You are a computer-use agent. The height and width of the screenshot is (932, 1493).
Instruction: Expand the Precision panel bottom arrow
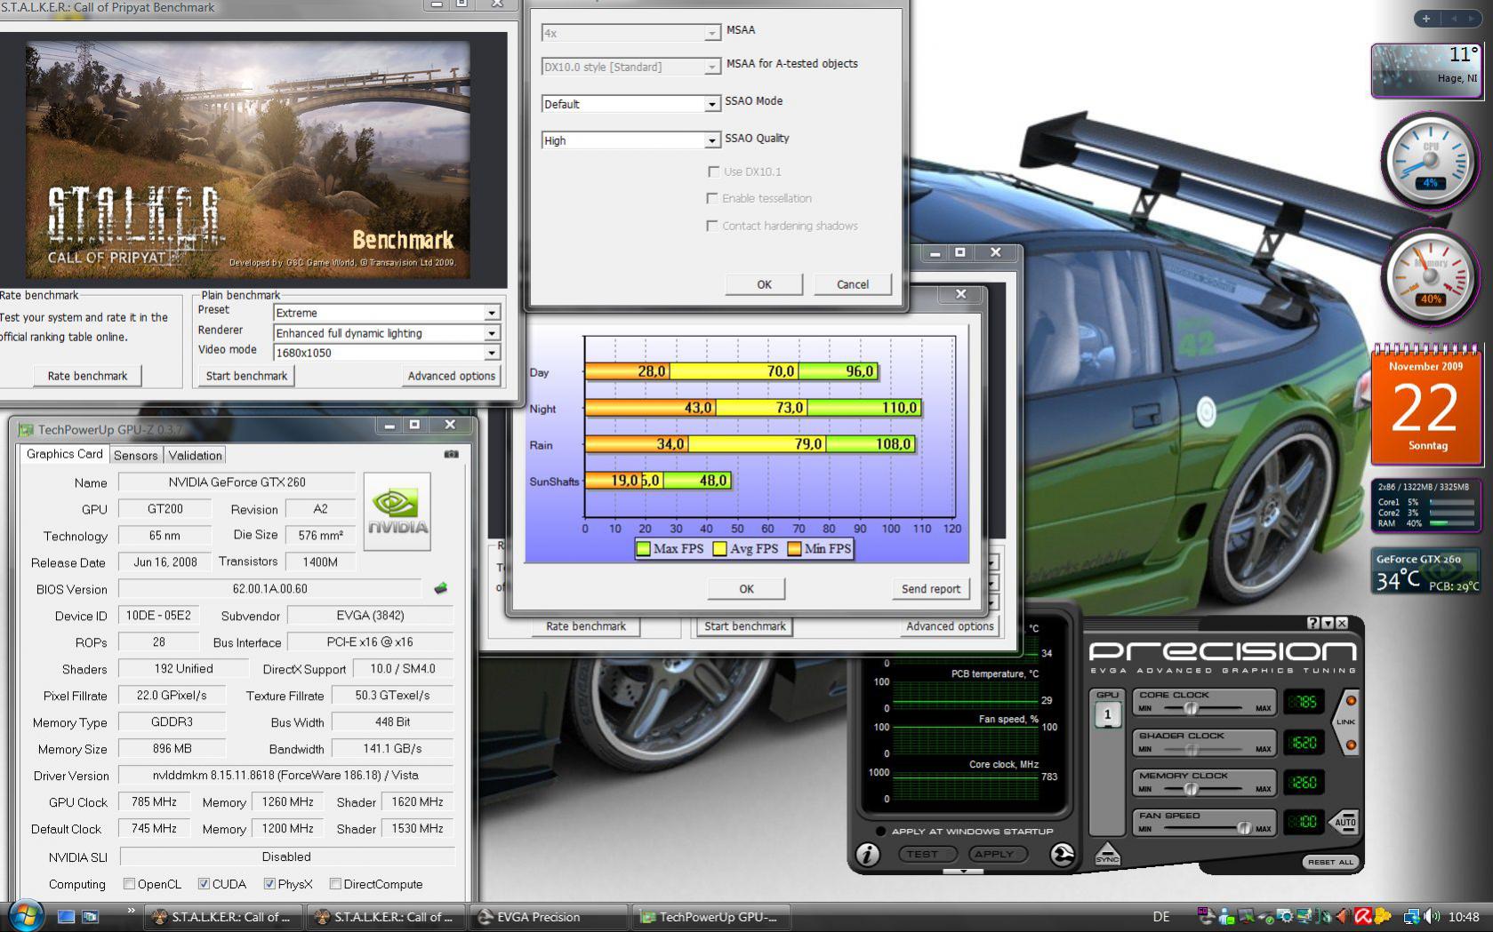pyautogui.click(x=963, y=872)
